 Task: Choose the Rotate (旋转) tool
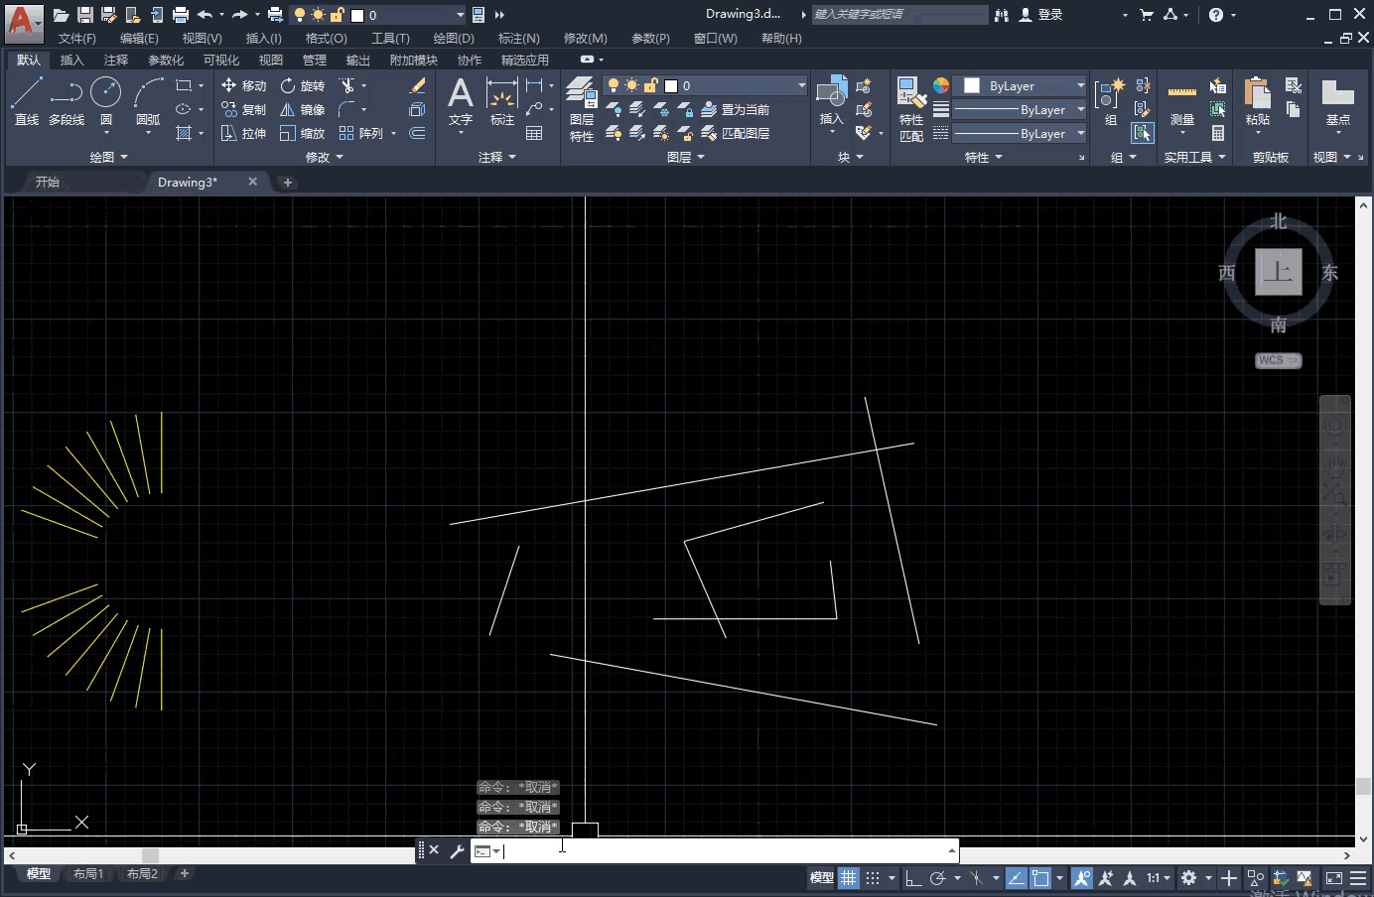pyautogui.click(x=302, y=86)
